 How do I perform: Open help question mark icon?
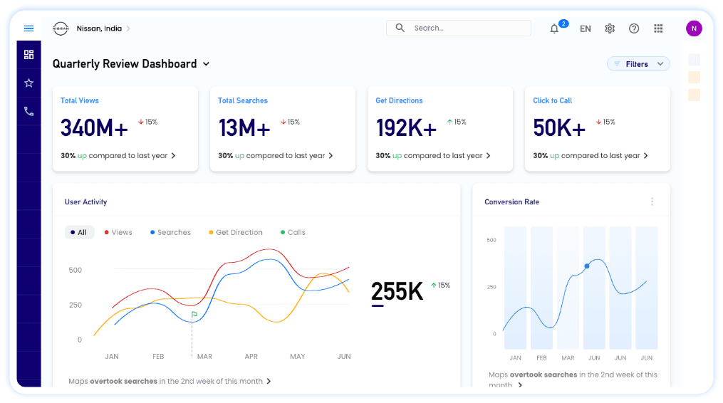[634, 28]
